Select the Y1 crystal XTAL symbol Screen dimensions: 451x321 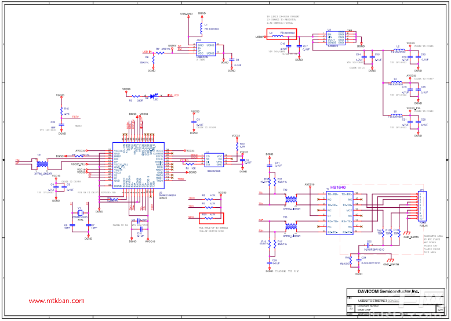pos(79,212)
